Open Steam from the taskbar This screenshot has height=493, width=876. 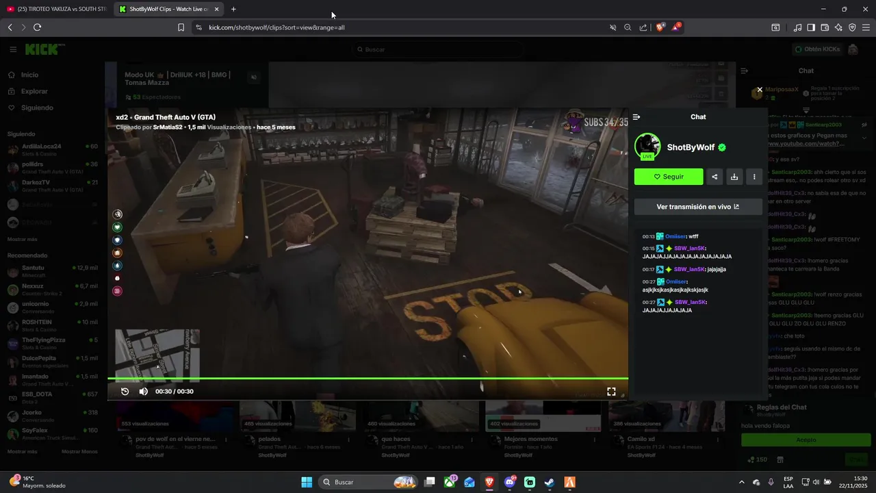[550, 482]
